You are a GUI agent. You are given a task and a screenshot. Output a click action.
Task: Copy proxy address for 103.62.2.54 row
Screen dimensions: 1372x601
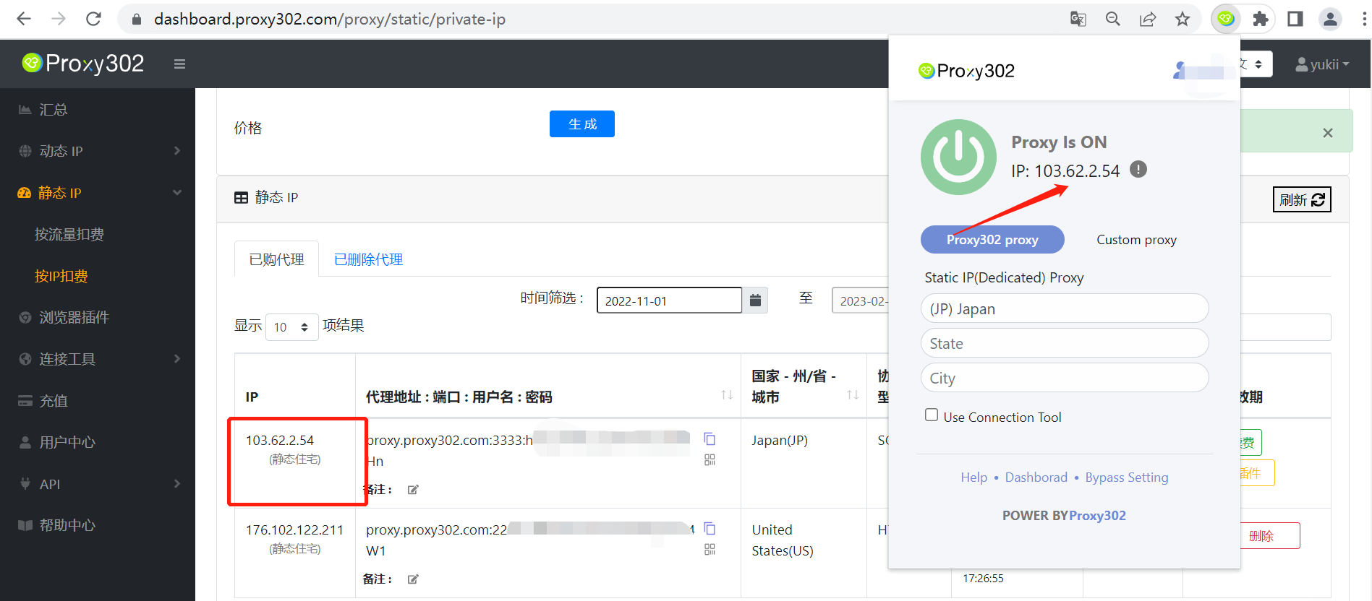[710, 439]
